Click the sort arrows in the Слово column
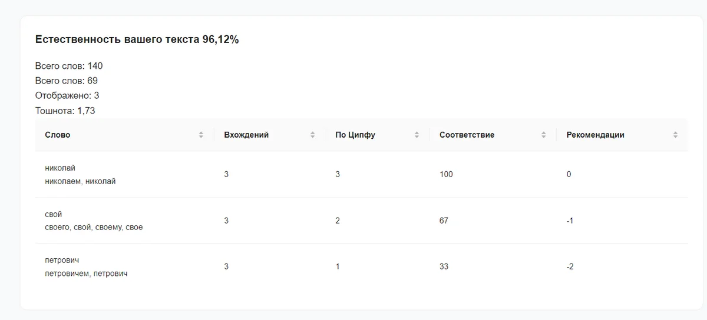 [x=201, y=135]
